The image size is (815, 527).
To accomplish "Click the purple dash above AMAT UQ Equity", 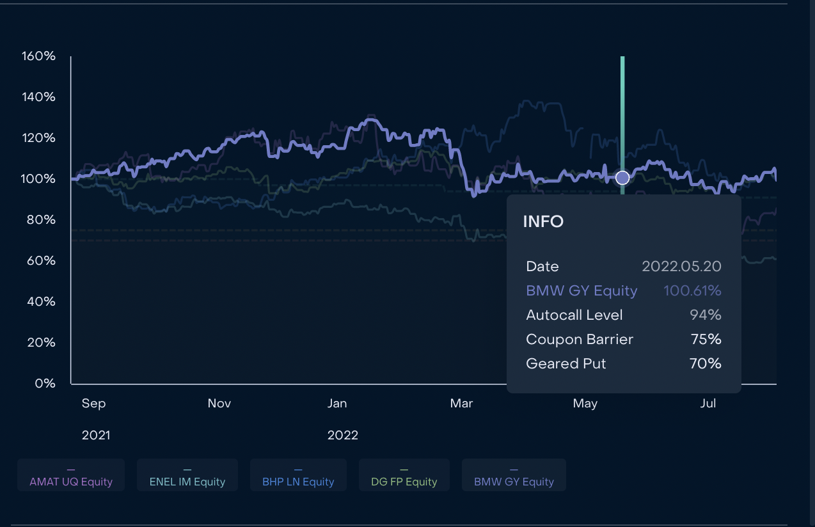I will 71,470.
